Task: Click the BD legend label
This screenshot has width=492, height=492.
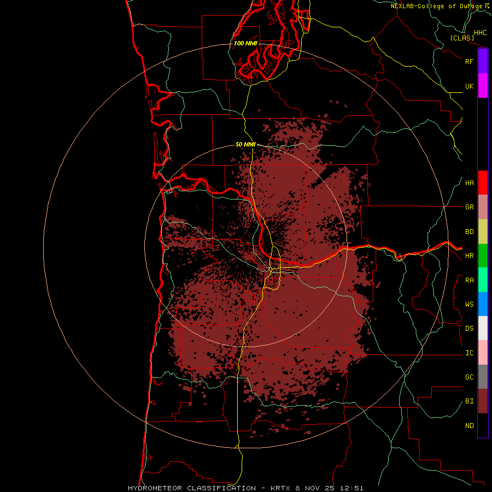Action: coord(469,232)
